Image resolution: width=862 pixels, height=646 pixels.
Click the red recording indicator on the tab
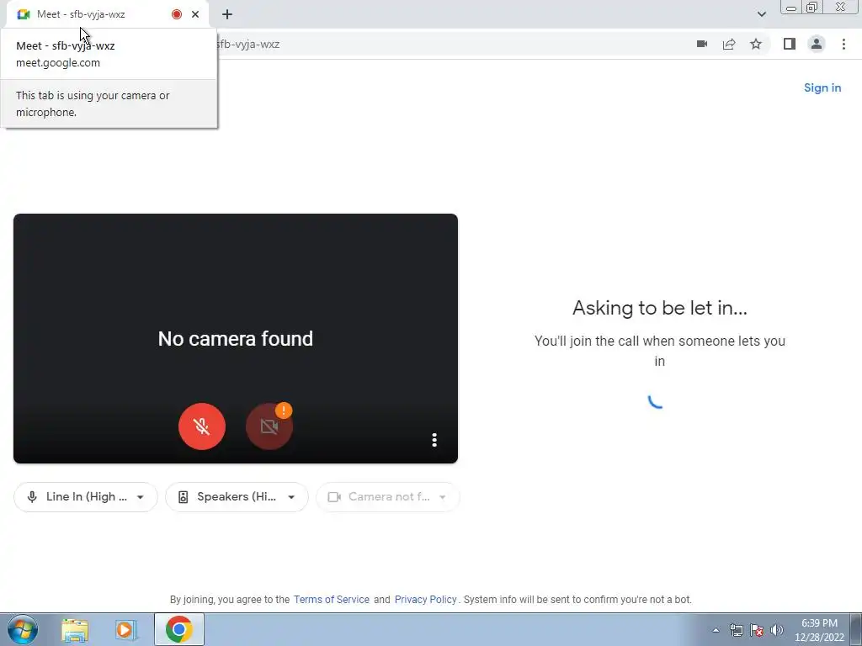(177, 14)
